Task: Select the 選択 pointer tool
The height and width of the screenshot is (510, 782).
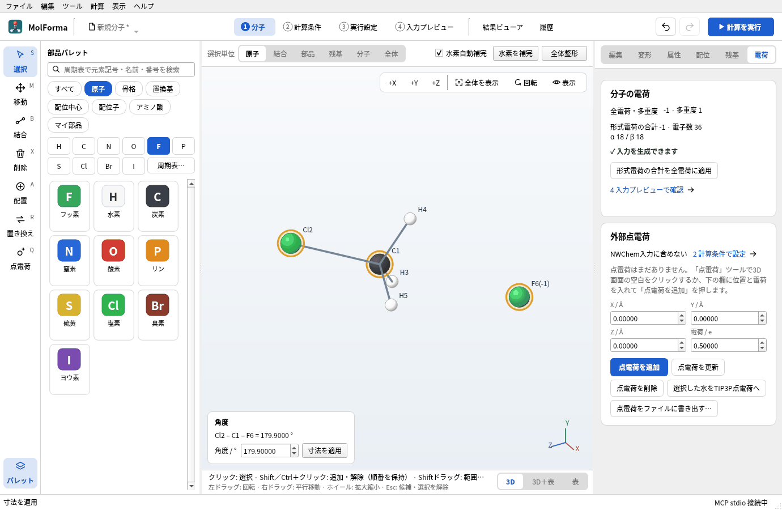Action: tap(20, 61)
